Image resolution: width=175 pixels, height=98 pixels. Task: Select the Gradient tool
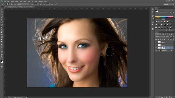click(2, 37)
